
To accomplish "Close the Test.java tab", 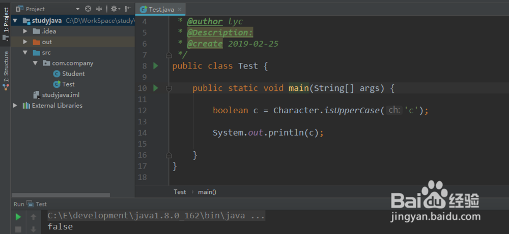I will tap(180, 9).
